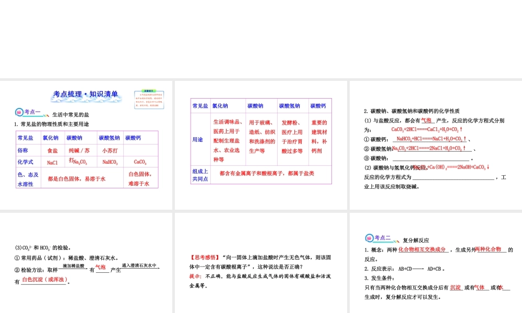This screenshot has width=522, height=313.
Task: Click the 用途 row header cell
Action: (201, 139)
